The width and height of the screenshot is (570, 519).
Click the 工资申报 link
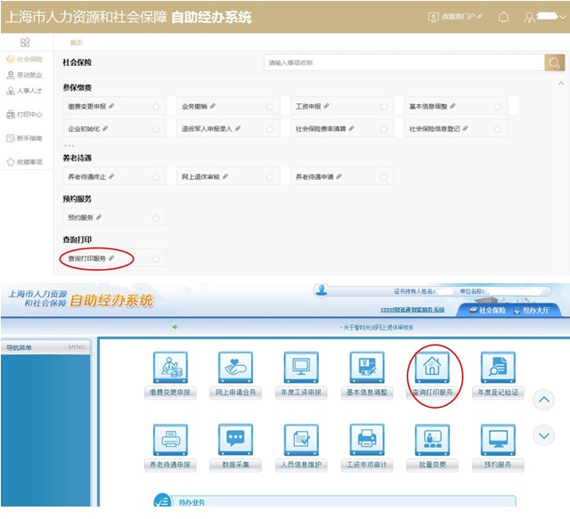pyautogui.click(x=310, y=106)
